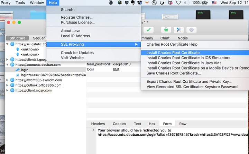The width and height of the screenshot is (249, 154).
Task: Click the globe house icon in menu bar
Action: (x=120, y=2)
